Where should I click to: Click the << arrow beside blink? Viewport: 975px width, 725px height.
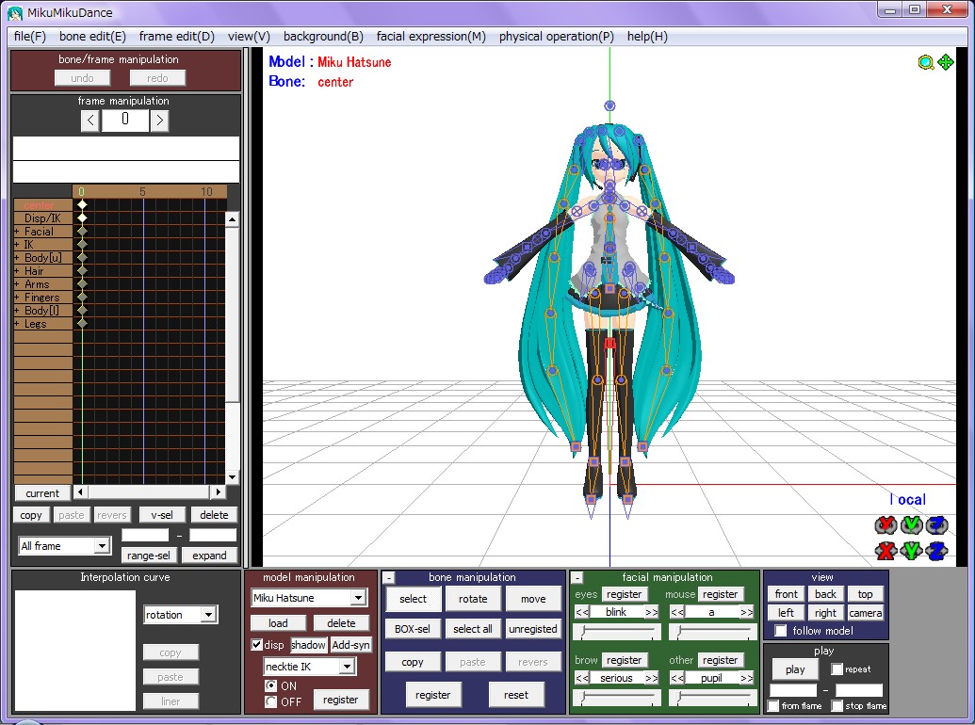click(582, 612)
